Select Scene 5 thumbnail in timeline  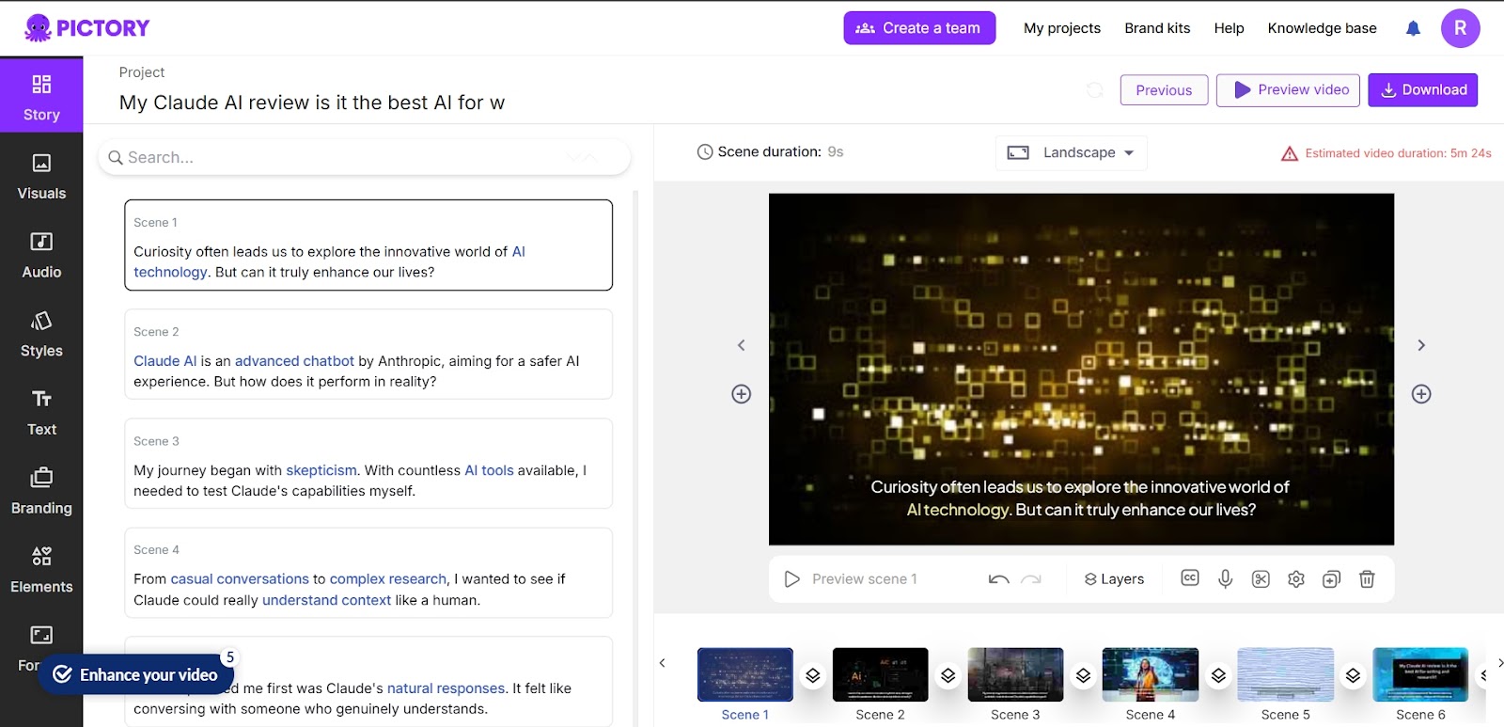tap(1286, 674)
